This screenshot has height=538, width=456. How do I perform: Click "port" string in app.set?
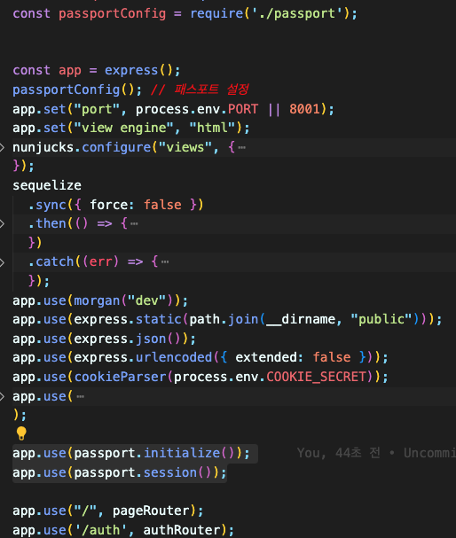click(97, 109)
